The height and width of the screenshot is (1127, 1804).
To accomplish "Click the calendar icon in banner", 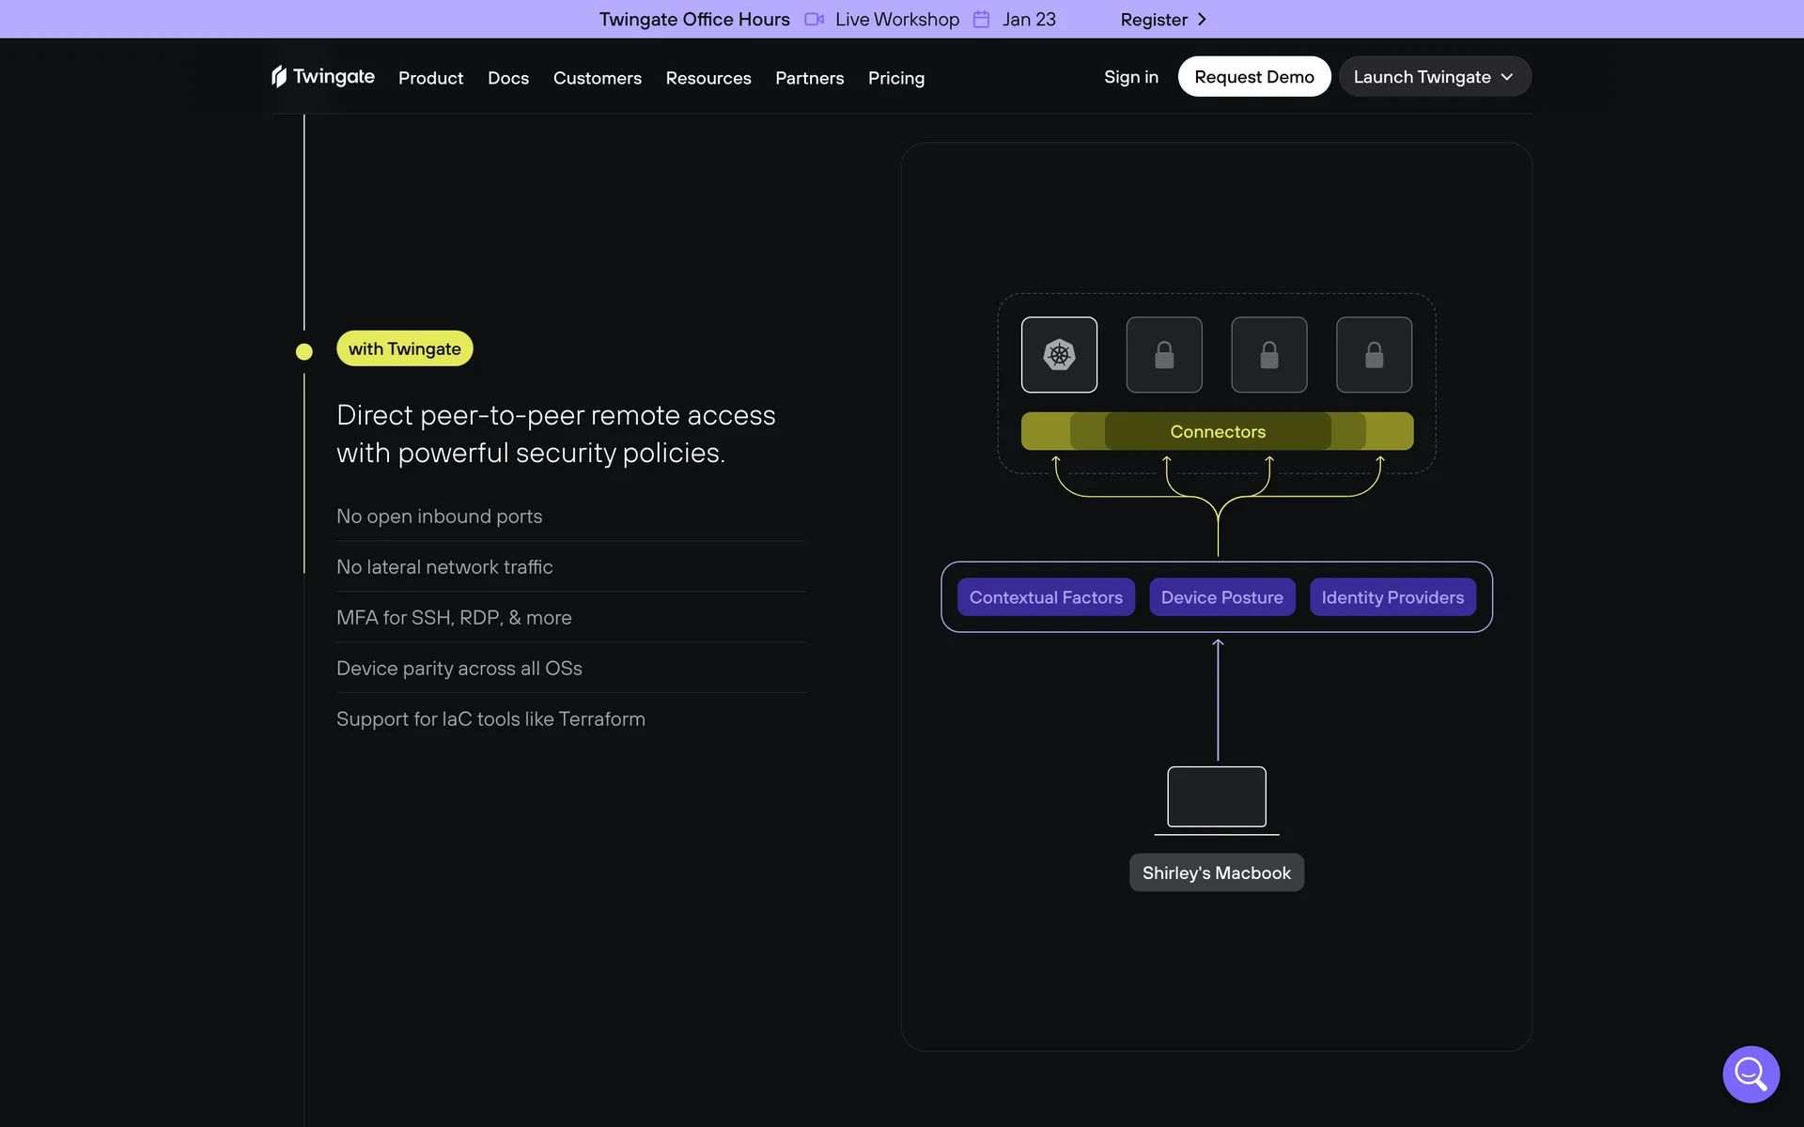I will click(981, 20).
